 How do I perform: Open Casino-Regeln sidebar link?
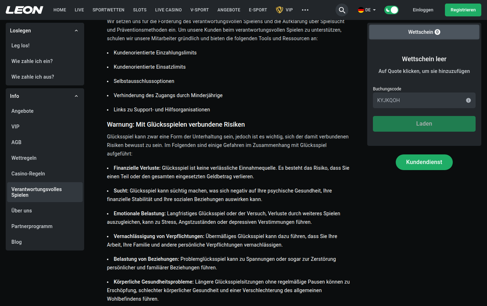coord(45,174)
